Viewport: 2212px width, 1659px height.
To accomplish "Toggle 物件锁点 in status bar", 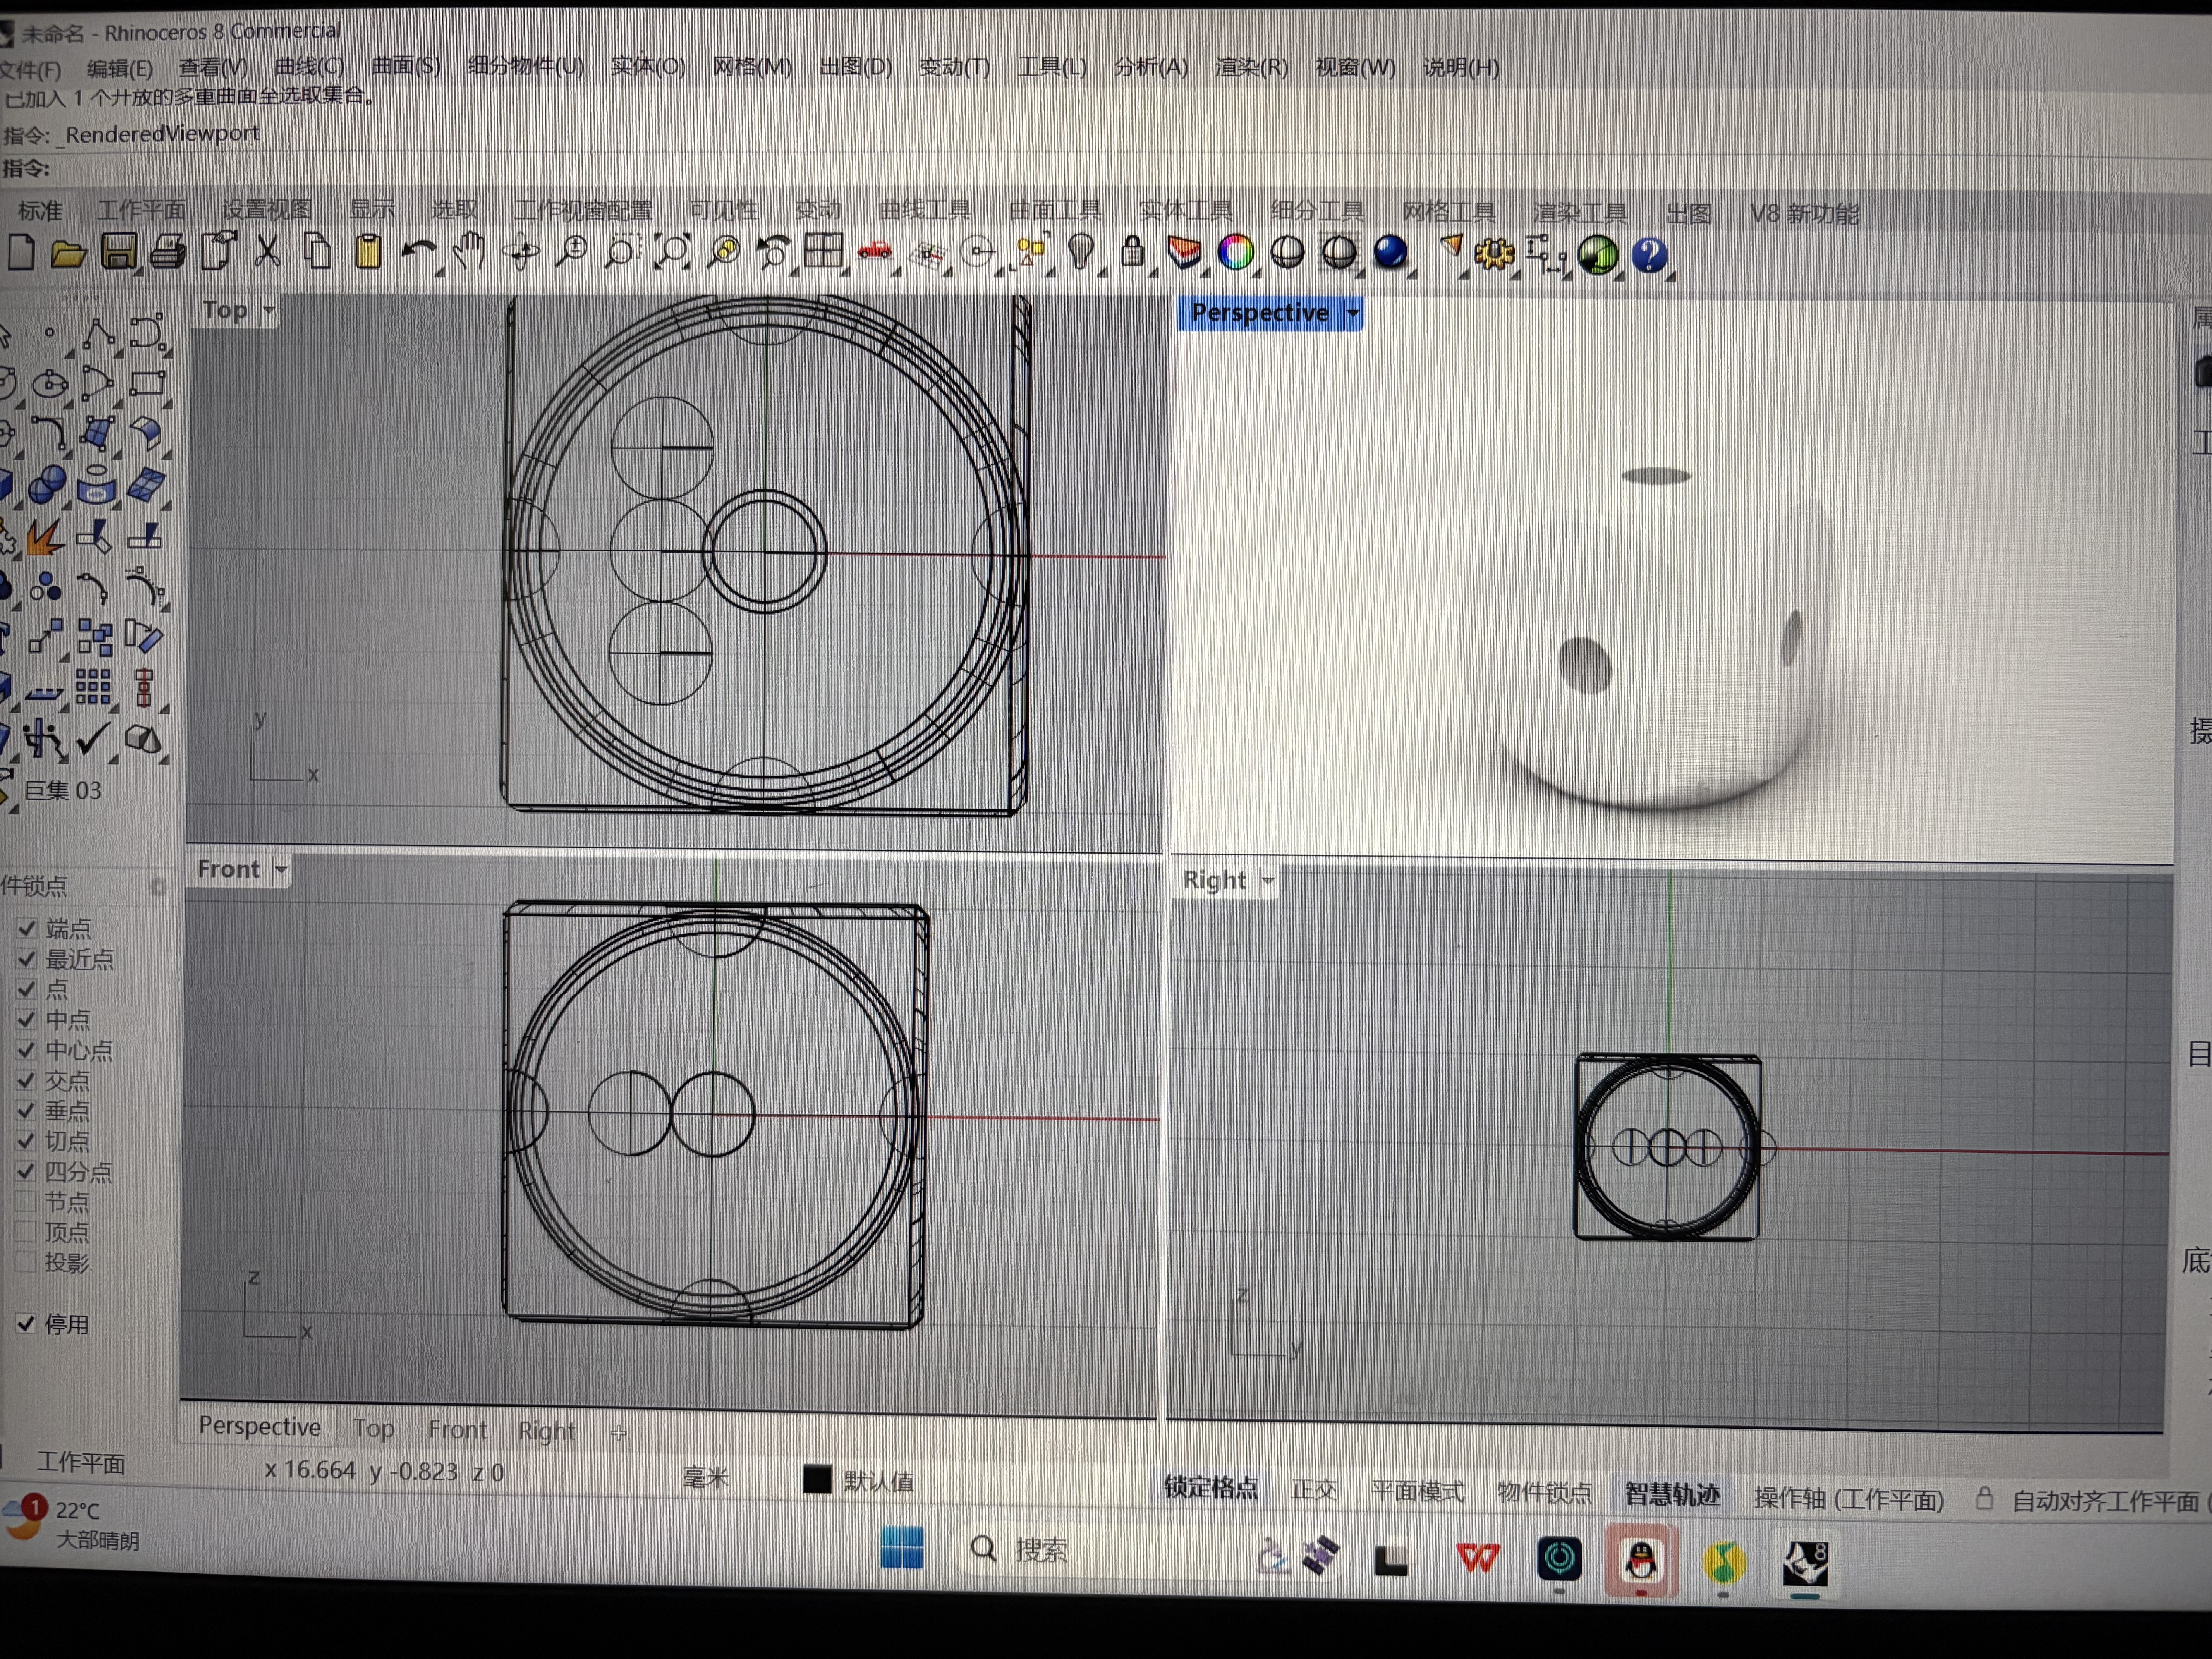I will 1544,1493.
